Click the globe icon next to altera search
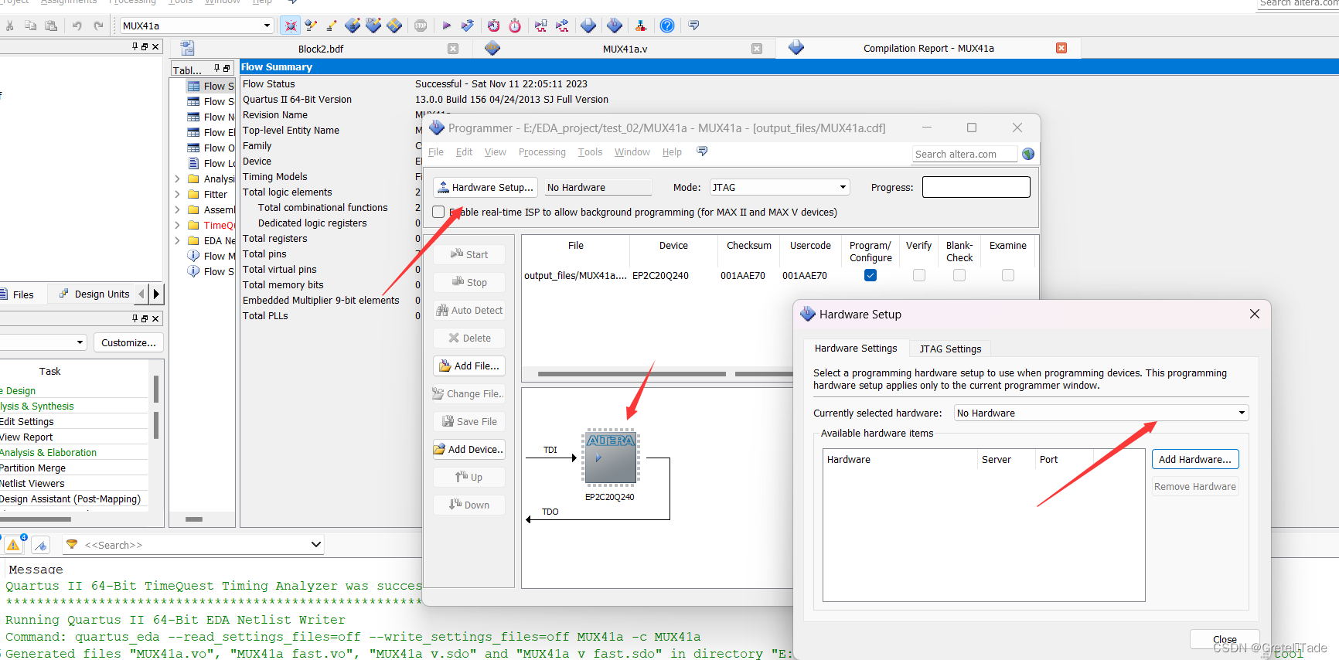Viewport: 1339px width, 660px height. (1028, 154)
